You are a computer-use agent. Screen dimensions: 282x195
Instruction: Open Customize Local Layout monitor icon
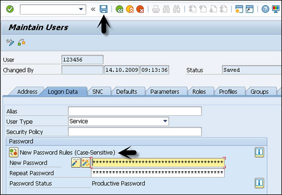(x=276, y=9)
